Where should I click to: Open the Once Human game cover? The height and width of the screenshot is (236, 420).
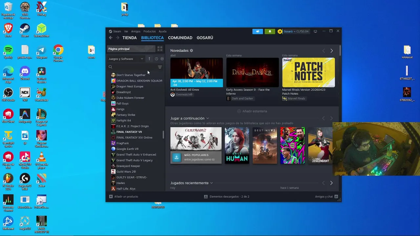click(237, 145)
